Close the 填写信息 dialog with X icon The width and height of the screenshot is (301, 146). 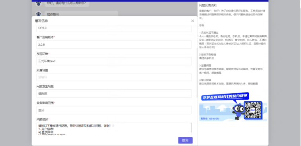[192, 21]
